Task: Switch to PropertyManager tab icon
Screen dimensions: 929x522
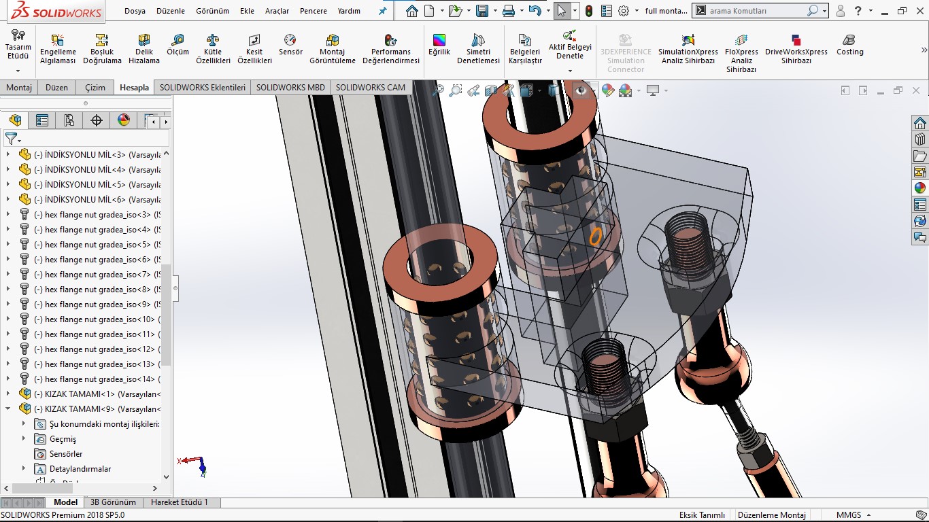Action: pyautogui.click(x=42, y=120)
